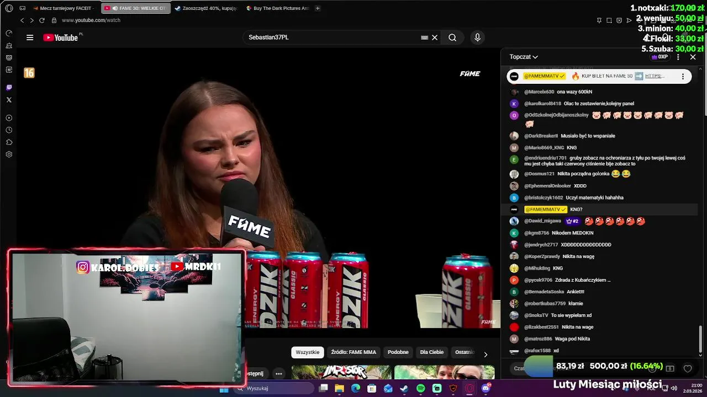Send a heart reaction in chat

688,368
